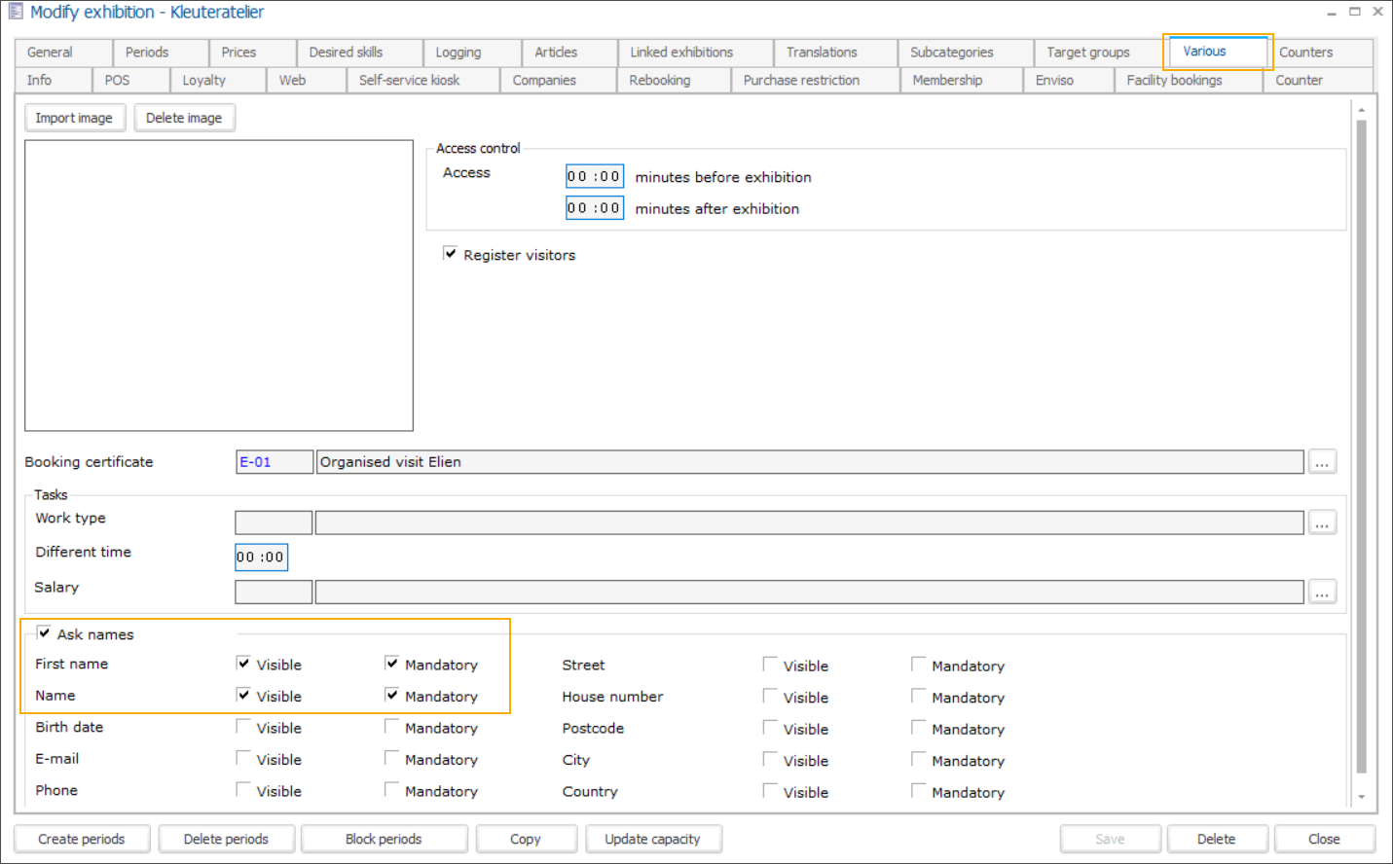Open the Facility bookings tab
The height and width of the screenshot is (864, 1393).
point(1174,81)
